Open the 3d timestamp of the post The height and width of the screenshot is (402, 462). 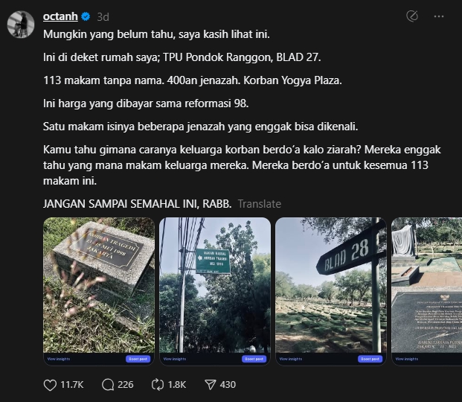point(103,17)
